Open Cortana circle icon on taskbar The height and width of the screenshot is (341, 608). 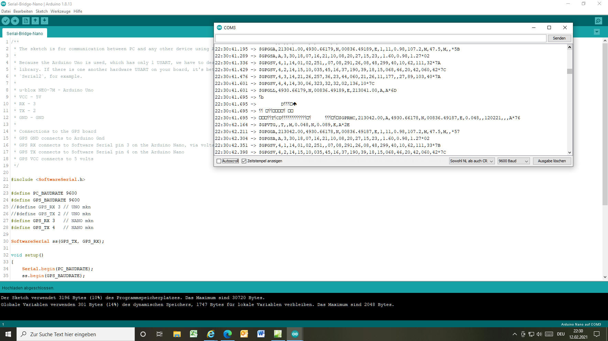point(143,334)
